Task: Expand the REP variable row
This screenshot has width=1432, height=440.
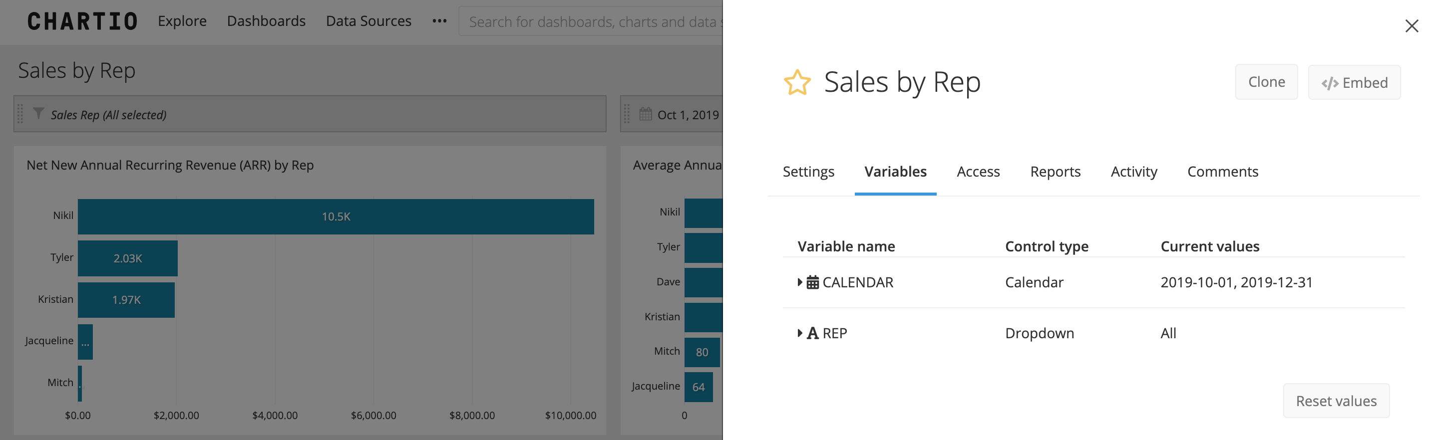Action: click(800, 333)
